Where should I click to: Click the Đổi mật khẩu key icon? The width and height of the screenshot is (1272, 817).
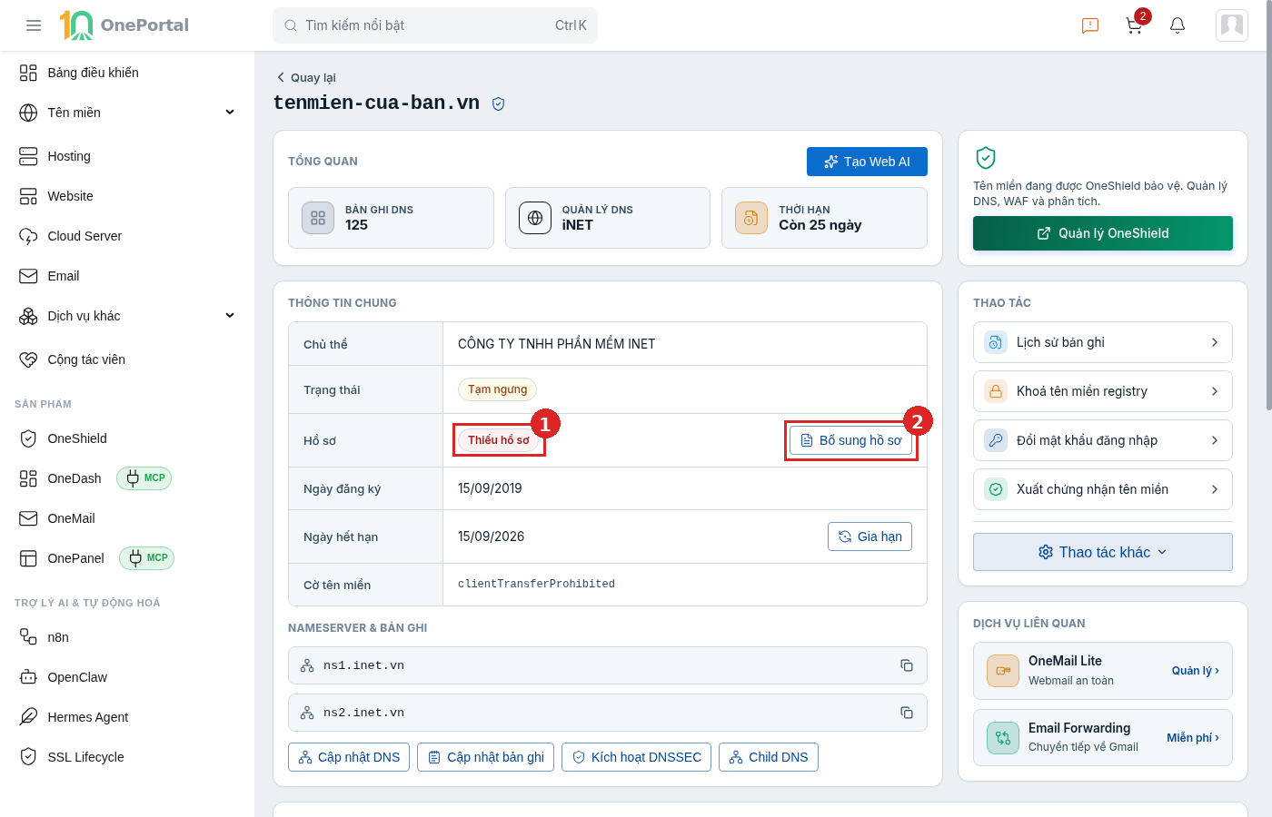(996, 440)
